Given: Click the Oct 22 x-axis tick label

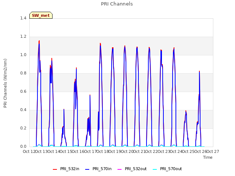Looking at the screenshot, I should pos(152,151).
